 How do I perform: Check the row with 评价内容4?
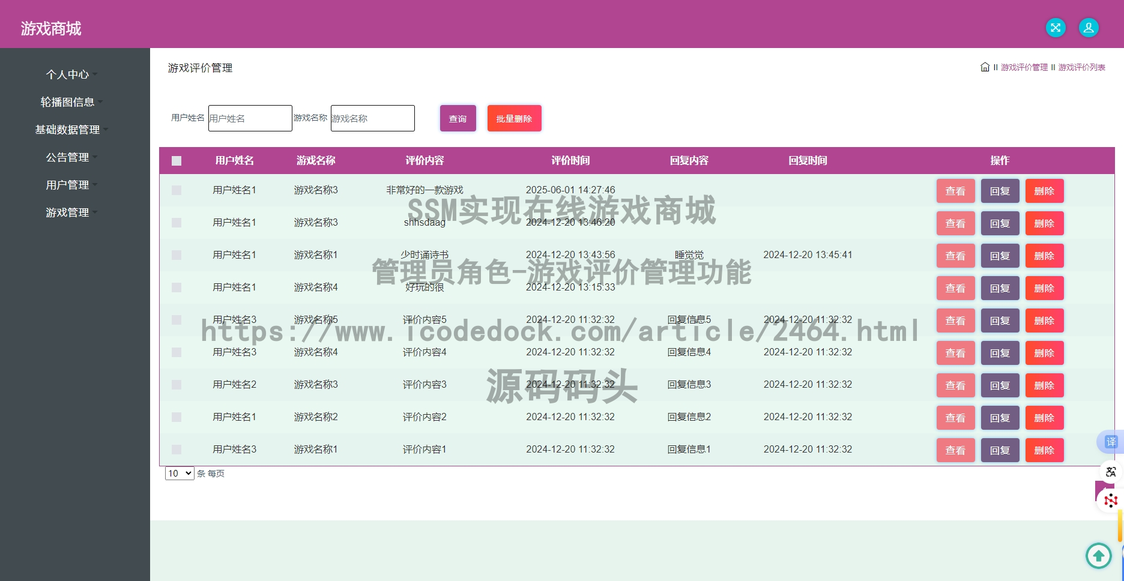point(177,352)
